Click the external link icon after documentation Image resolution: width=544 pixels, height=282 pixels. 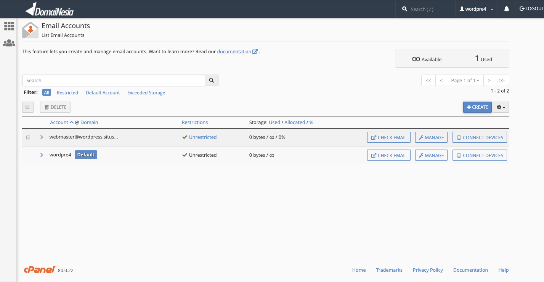point(255,51)
